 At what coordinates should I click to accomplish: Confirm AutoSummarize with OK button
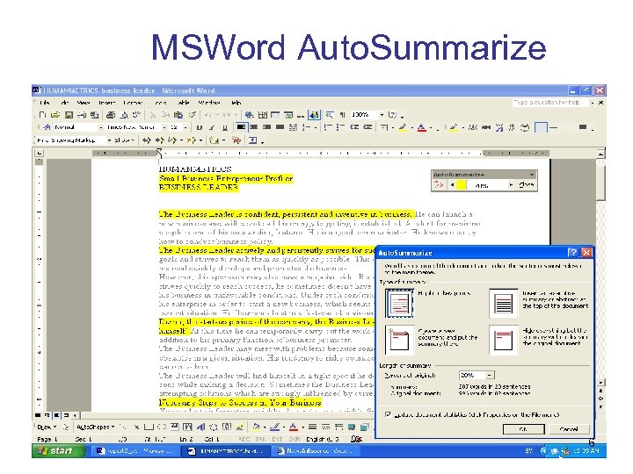click(524, 429)
